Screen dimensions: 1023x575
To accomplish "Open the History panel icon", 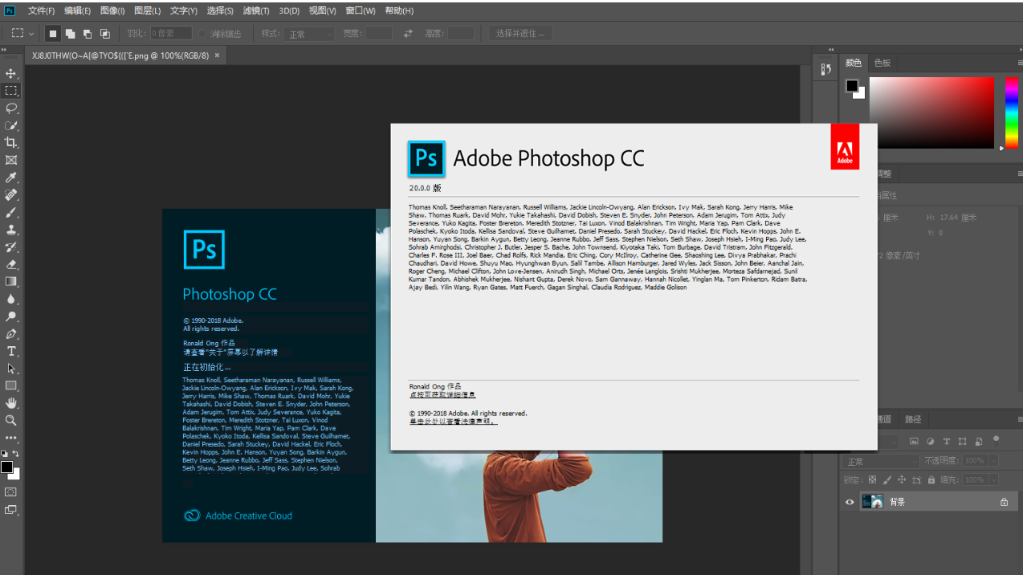I will click(x=826, y=70).
